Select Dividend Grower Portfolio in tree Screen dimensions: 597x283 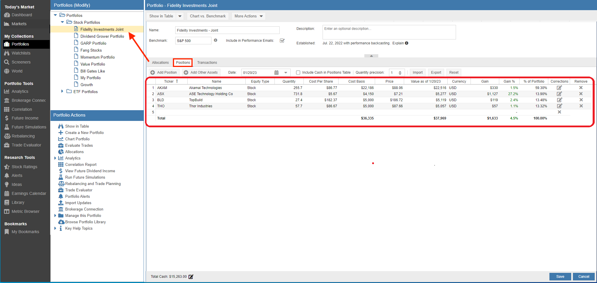point(102,36)
